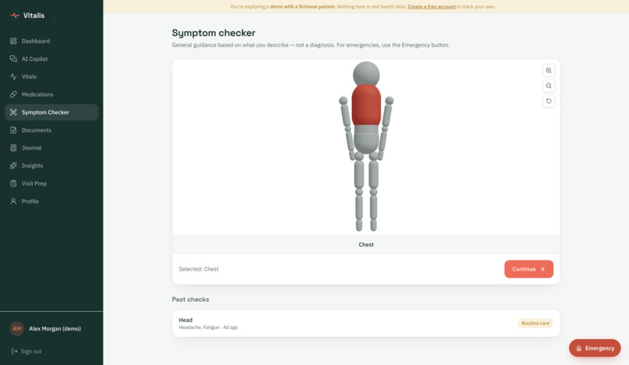Click the Symptom Checker scan icon
The height and width of the screenshot is (365, 629).
pos(13,112)
